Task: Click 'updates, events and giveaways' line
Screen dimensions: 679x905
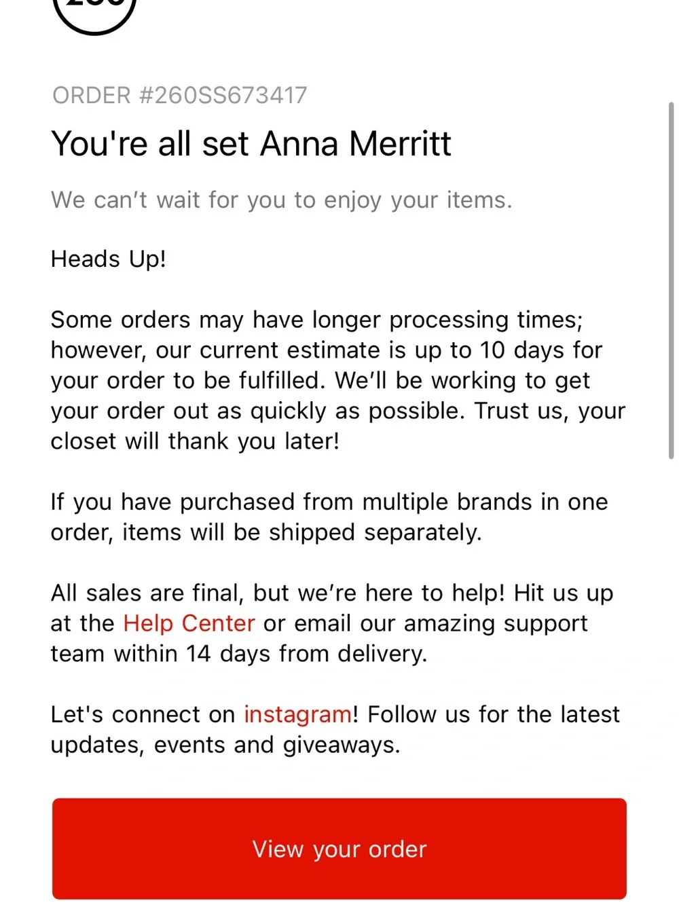Action: (x=225, y=745)
